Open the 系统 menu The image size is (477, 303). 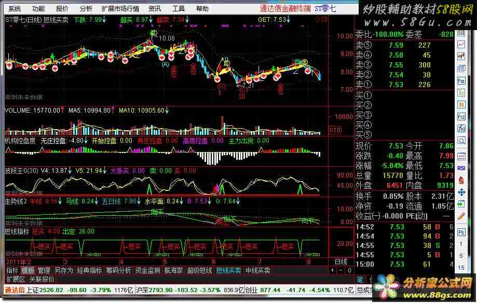(x=15, y=8)
